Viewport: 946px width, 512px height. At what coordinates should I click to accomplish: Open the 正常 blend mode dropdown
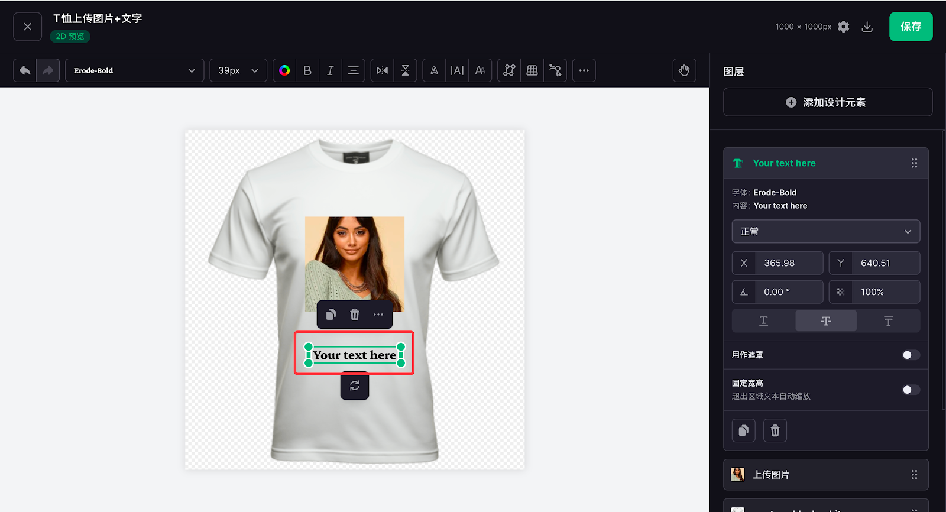tap(825, 231)
